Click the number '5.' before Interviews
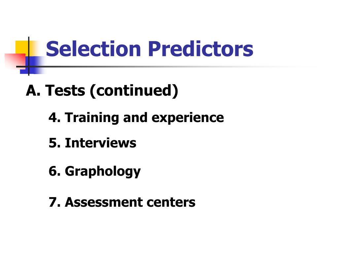338x254 pixels. click(54, 143)
